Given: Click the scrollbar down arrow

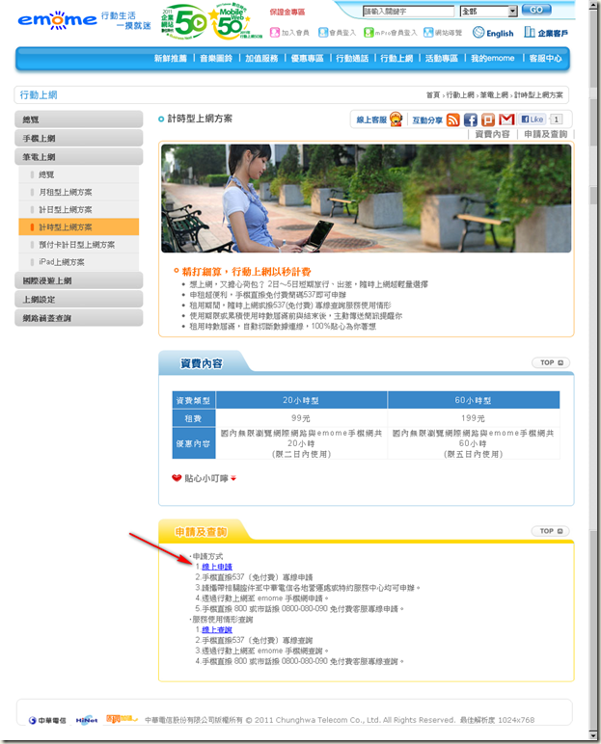Looking at the screenshot, I should pos(594,735).
